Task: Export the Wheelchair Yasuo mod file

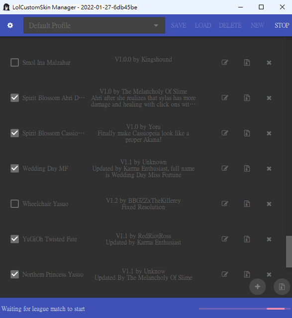Action: 247,204
